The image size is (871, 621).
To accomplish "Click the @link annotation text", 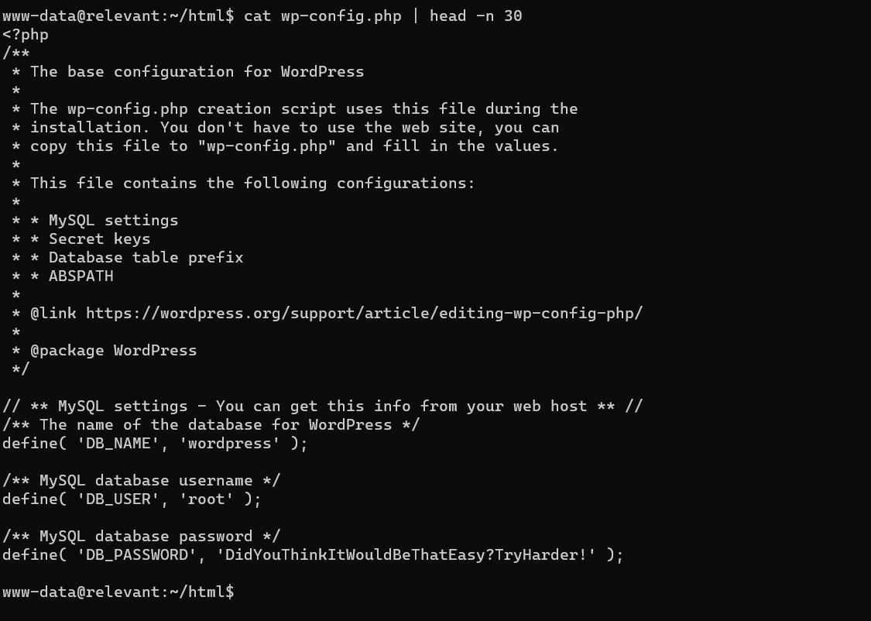I will (x=53, y=314).
